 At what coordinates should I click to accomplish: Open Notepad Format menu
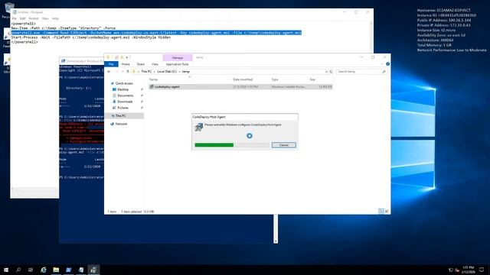click(x=34, y=18)
